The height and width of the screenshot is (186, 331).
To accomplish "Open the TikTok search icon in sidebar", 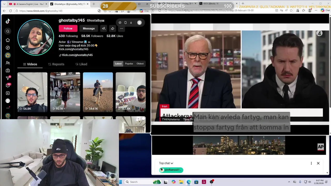I will (x=8, y=31).
